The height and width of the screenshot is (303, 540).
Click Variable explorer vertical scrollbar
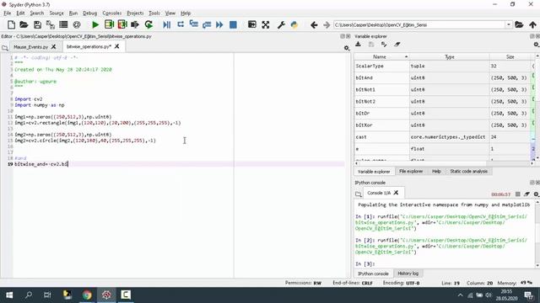pyautogui.click(x=537, y=107)
